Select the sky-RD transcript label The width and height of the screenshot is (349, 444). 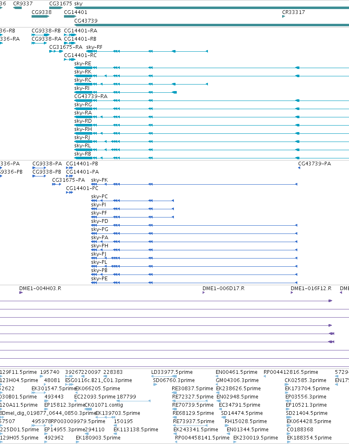(83, 121)
